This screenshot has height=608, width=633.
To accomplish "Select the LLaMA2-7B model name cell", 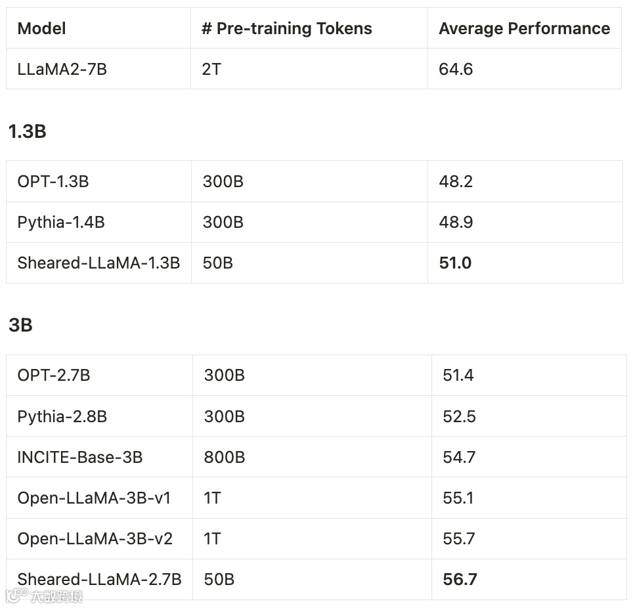I will click(x=62, y=69).
